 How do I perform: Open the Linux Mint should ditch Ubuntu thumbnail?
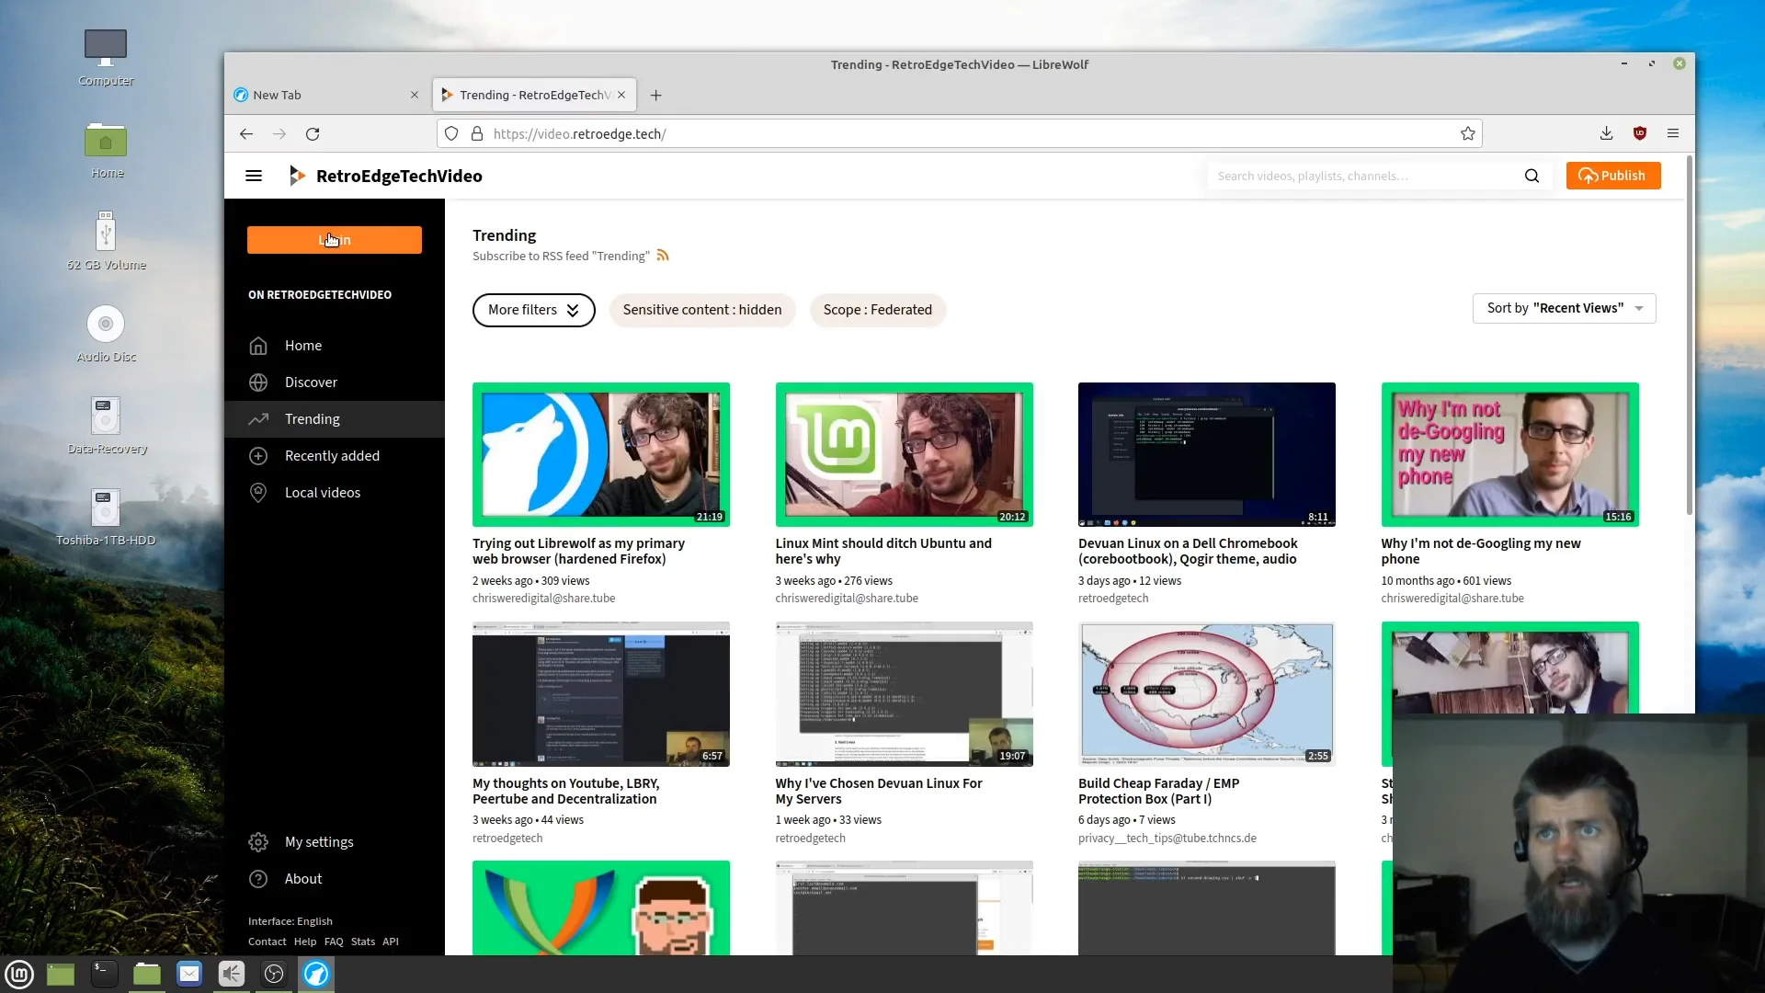coord(904,455)
